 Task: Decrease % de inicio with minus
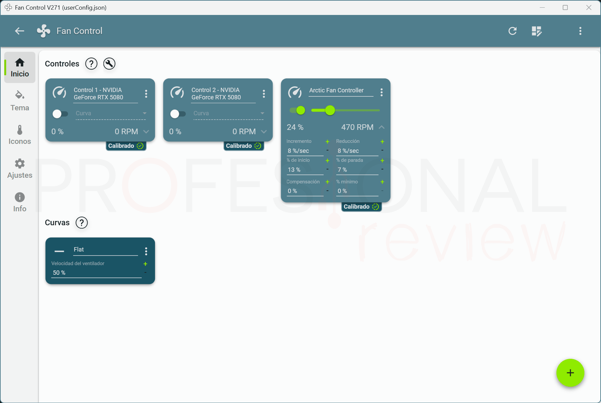[x=327, y=169]
